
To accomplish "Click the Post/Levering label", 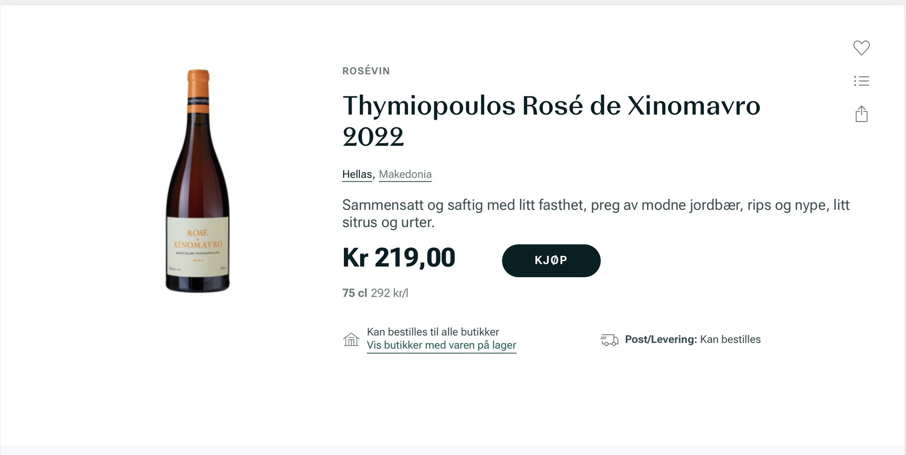I will pyautogui.click(x=660, y=340).
